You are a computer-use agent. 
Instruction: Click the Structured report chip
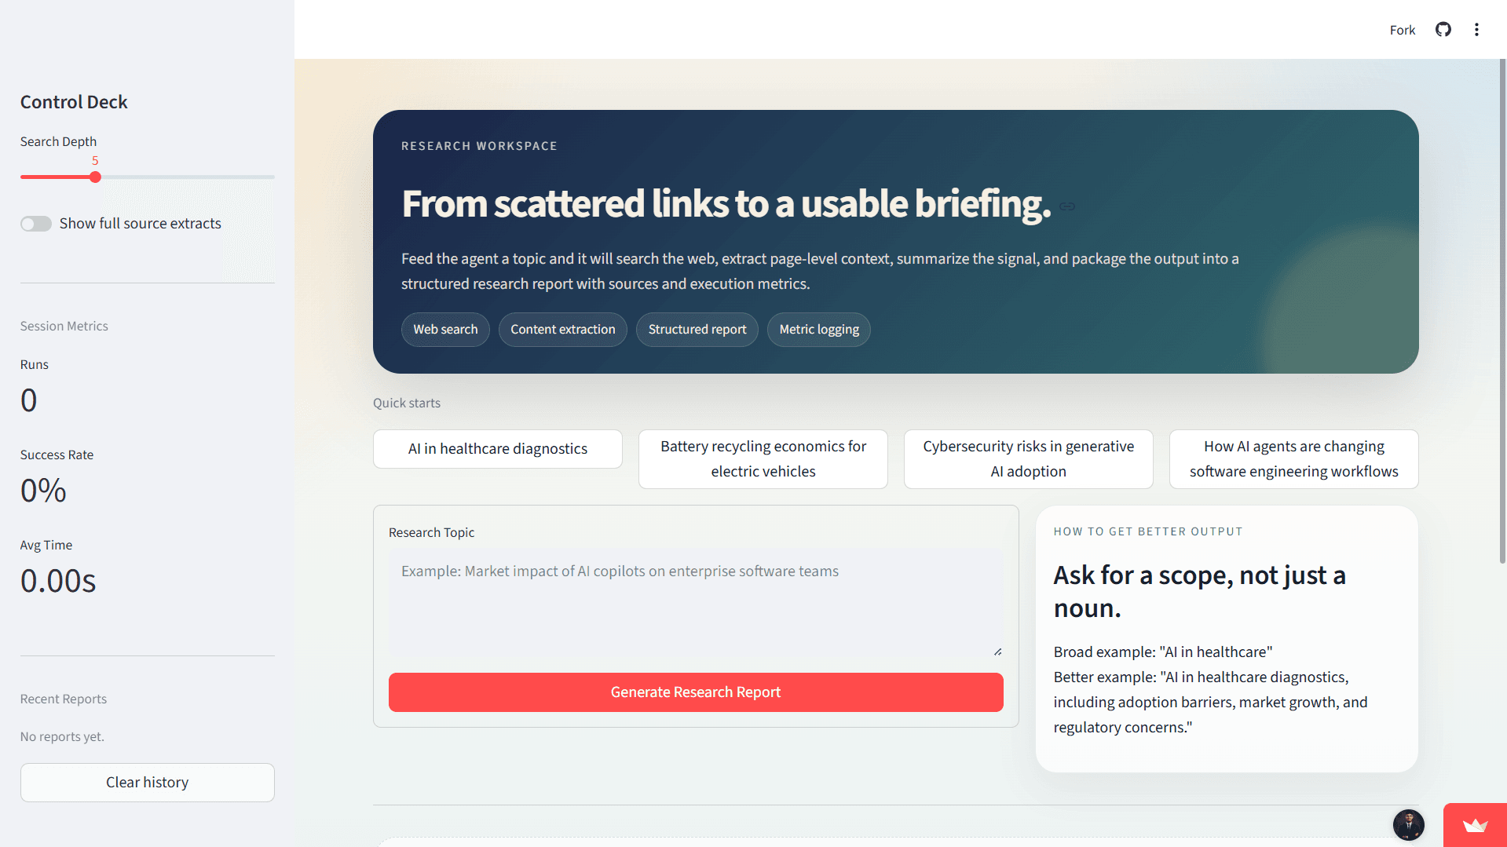pos(697,330)
